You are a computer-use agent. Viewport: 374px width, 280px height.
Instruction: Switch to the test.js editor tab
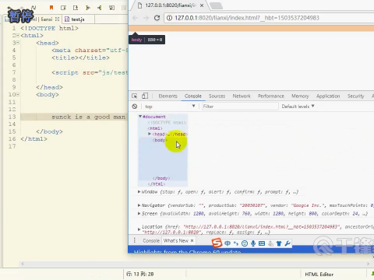(x=78, y=19)
